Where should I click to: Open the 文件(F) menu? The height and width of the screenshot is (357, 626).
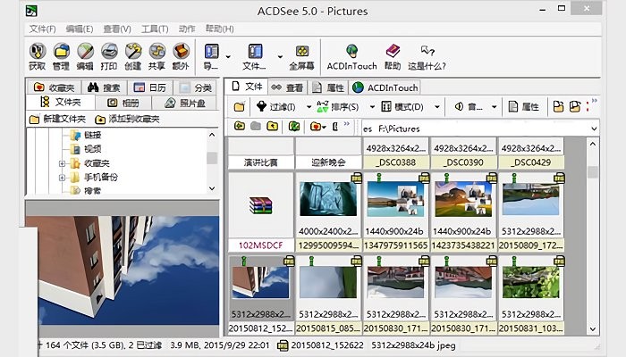pos(42,29)
